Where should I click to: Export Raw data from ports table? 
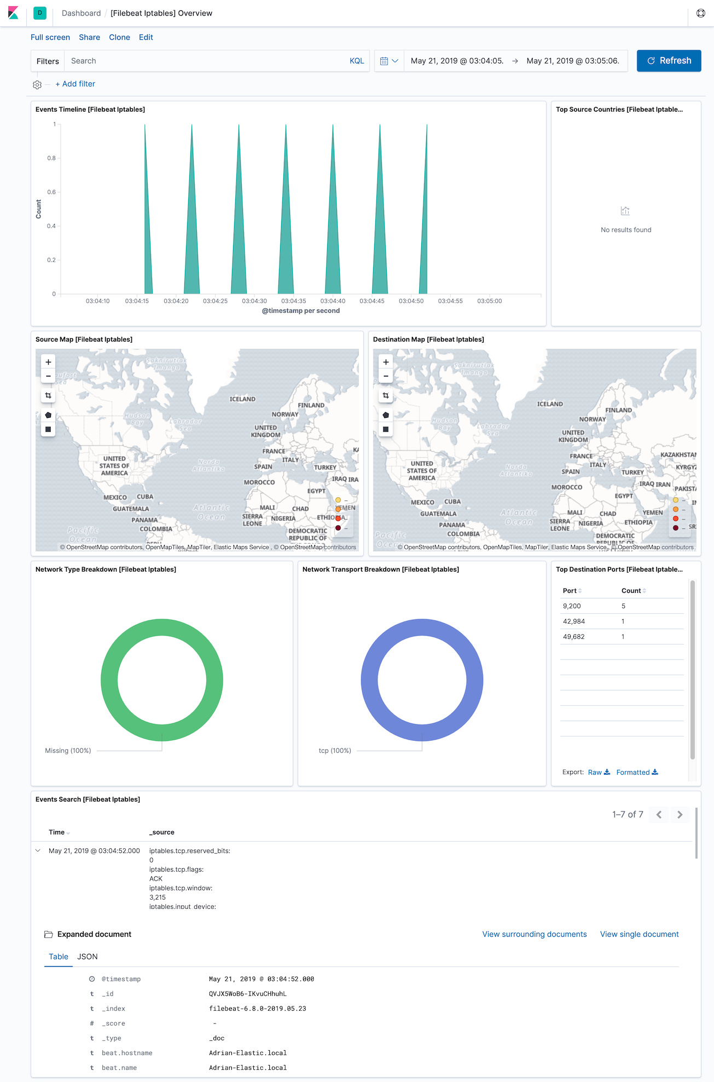599,772
